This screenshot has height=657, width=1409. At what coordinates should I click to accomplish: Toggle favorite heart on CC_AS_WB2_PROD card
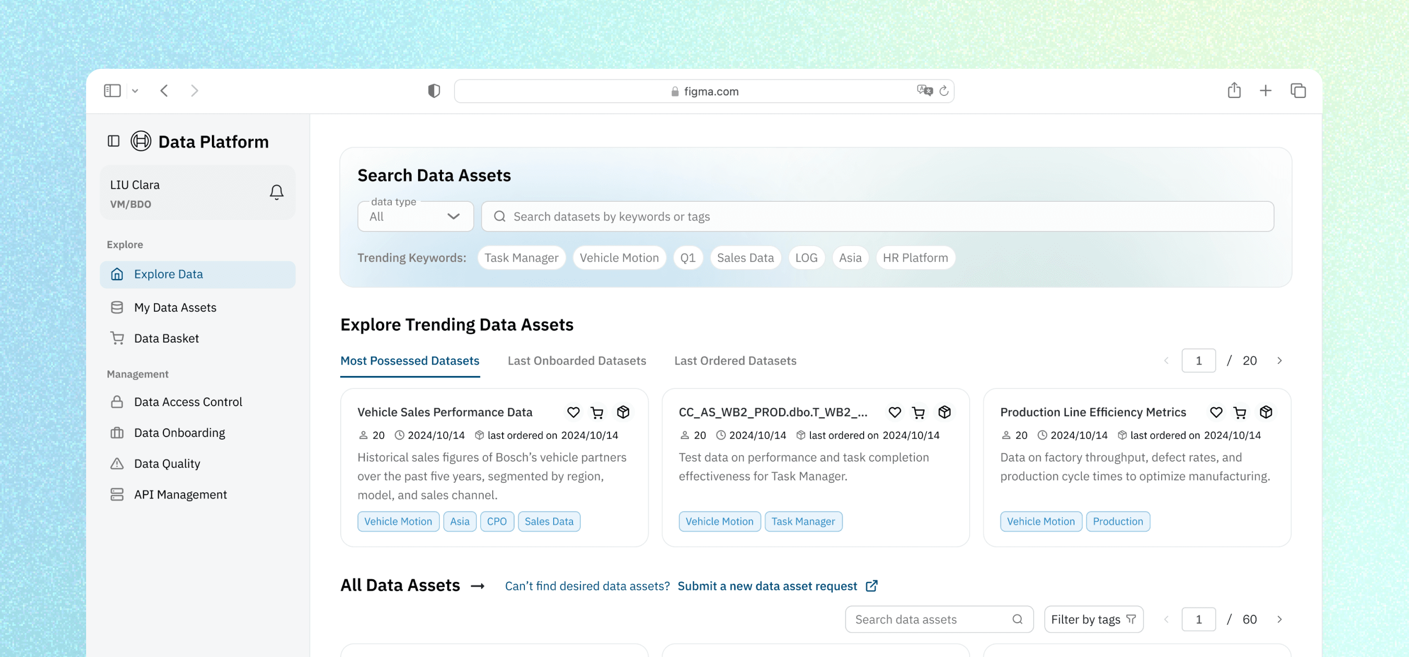pos(894,412)
